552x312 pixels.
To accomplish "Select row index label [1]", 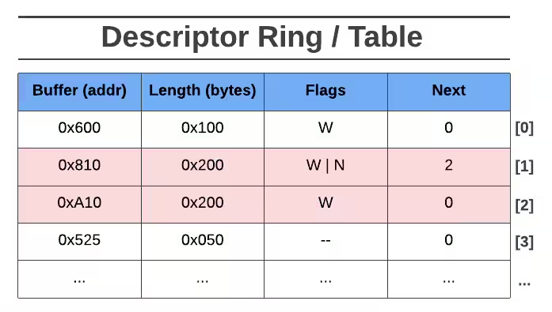I will point(524,167).
